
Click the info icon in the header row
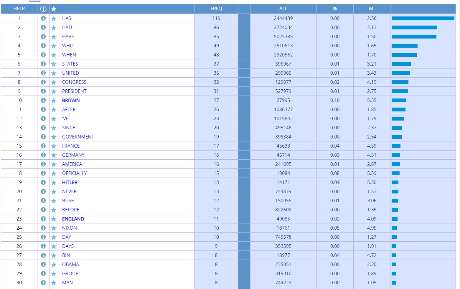click(43, 9)
